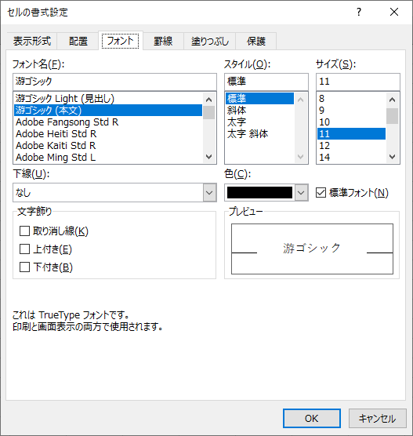Close the セルの書式設定 dialog
The height and width of the screenshot is (436, 413).
394,12
